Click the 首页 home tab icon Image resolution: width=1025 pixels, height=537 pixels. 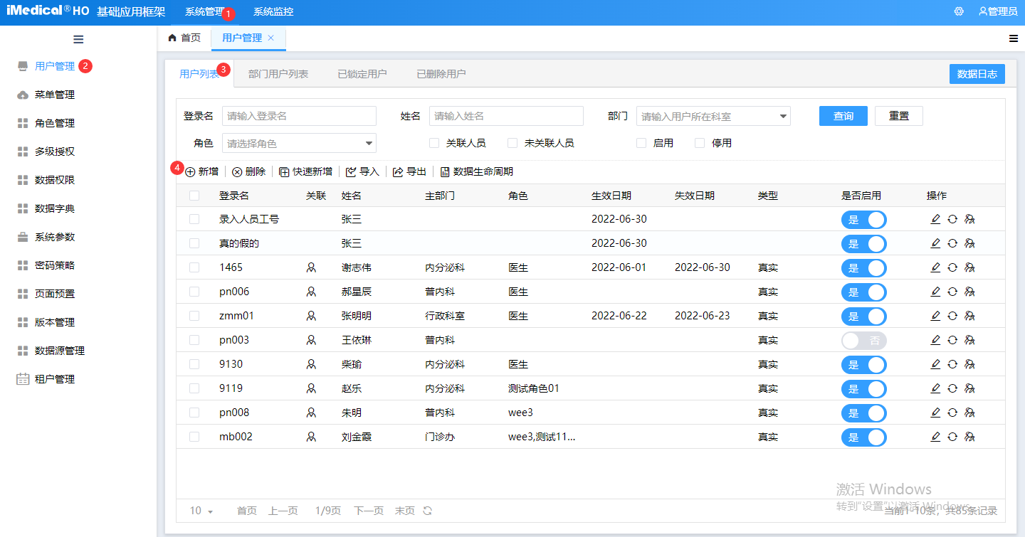[172, 38]
